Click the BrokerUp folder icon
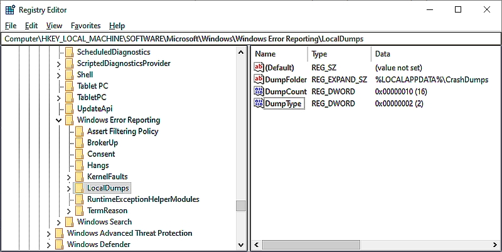The width and height of the screenshot is (502, 252). [x=80, y=143]
